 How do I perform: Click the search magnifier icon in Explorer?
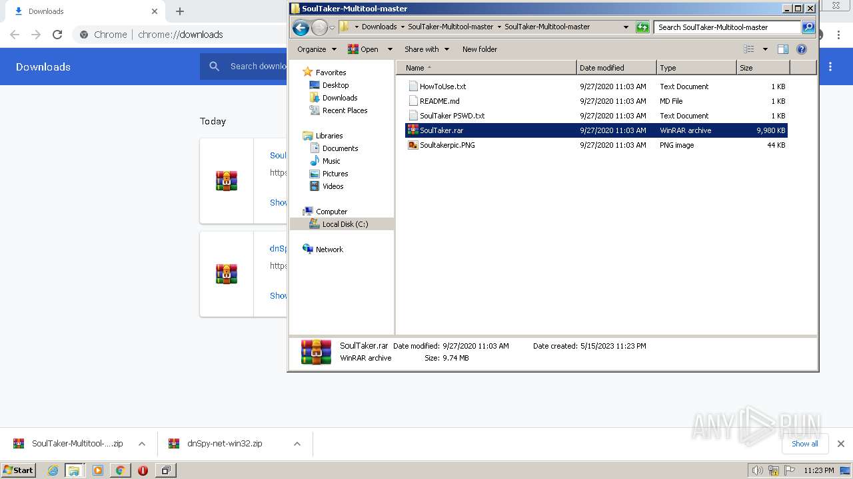click(x=808, y=27)
